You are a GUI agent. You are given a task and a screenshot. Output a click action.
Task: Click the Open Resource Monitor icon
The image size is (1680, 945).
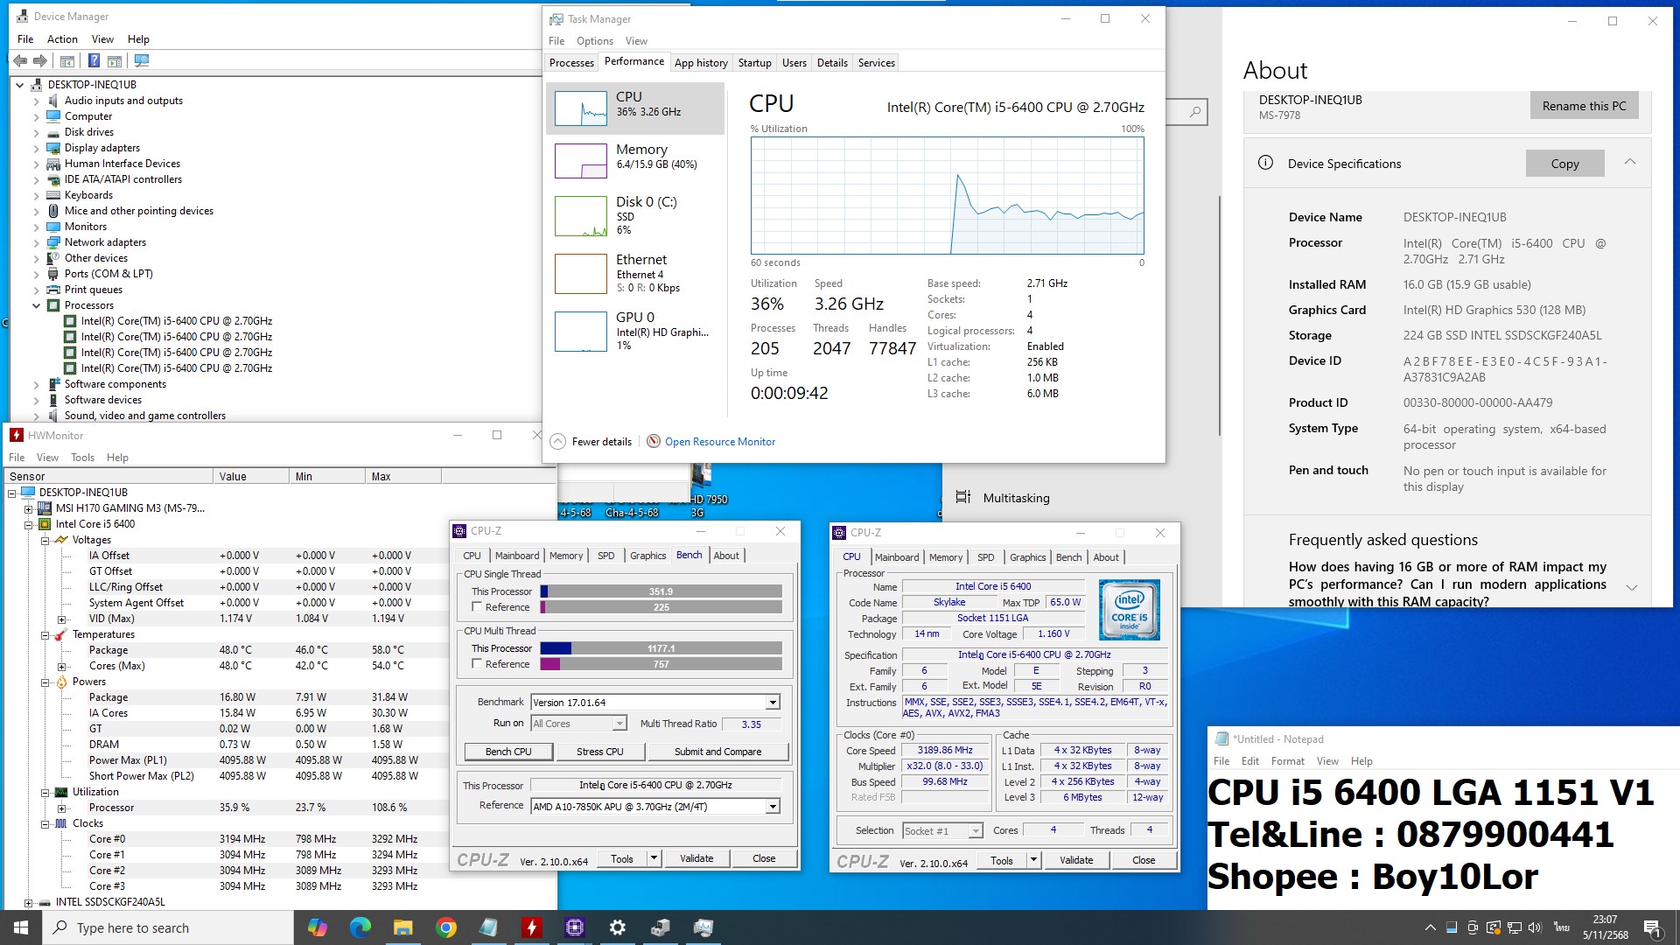coord(654,442)
